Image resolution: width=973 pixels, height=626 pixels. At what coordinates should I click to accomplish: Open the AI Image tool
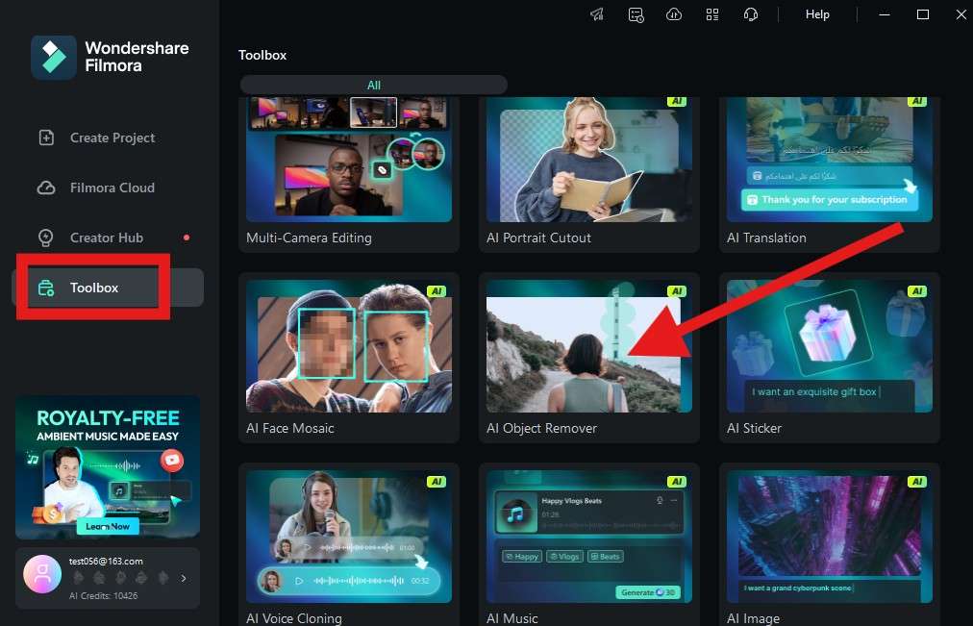pos(829,544)
